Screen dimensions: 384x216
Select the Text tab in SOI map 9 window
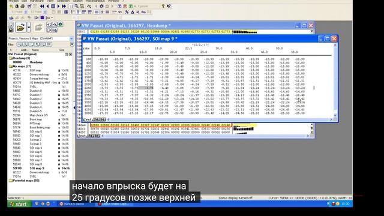pos(88,119)
